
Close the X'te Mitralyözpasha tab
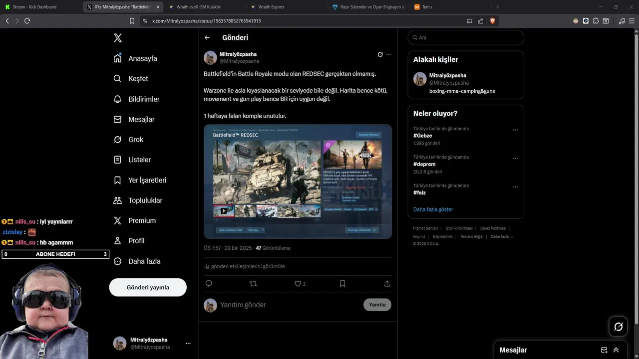click(158, 7)
